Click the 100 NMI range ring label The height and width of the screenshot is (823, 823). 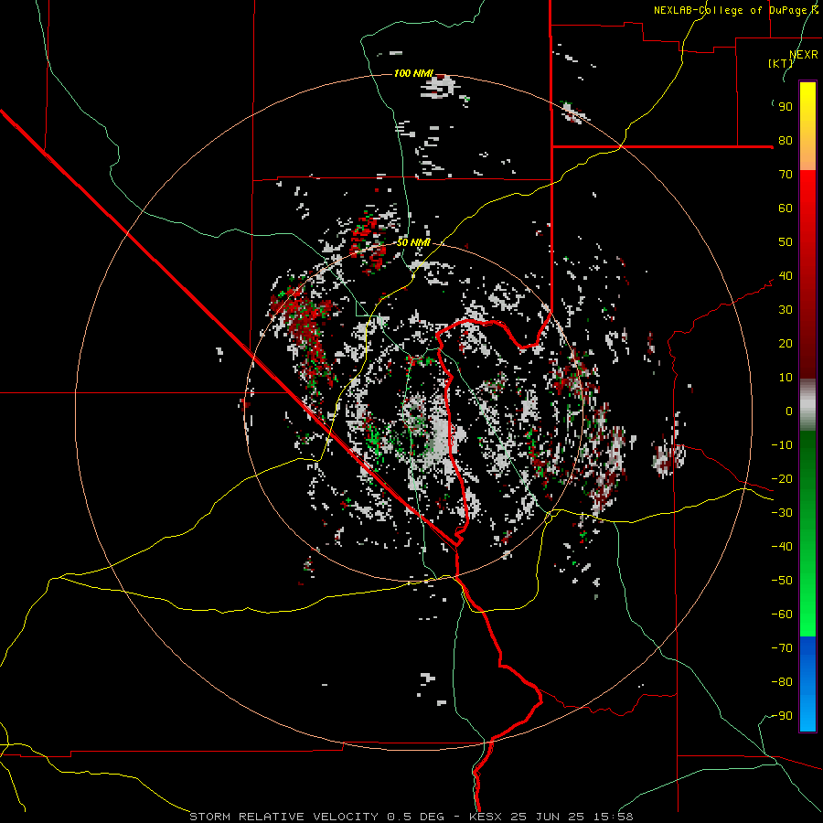point(413,73)
